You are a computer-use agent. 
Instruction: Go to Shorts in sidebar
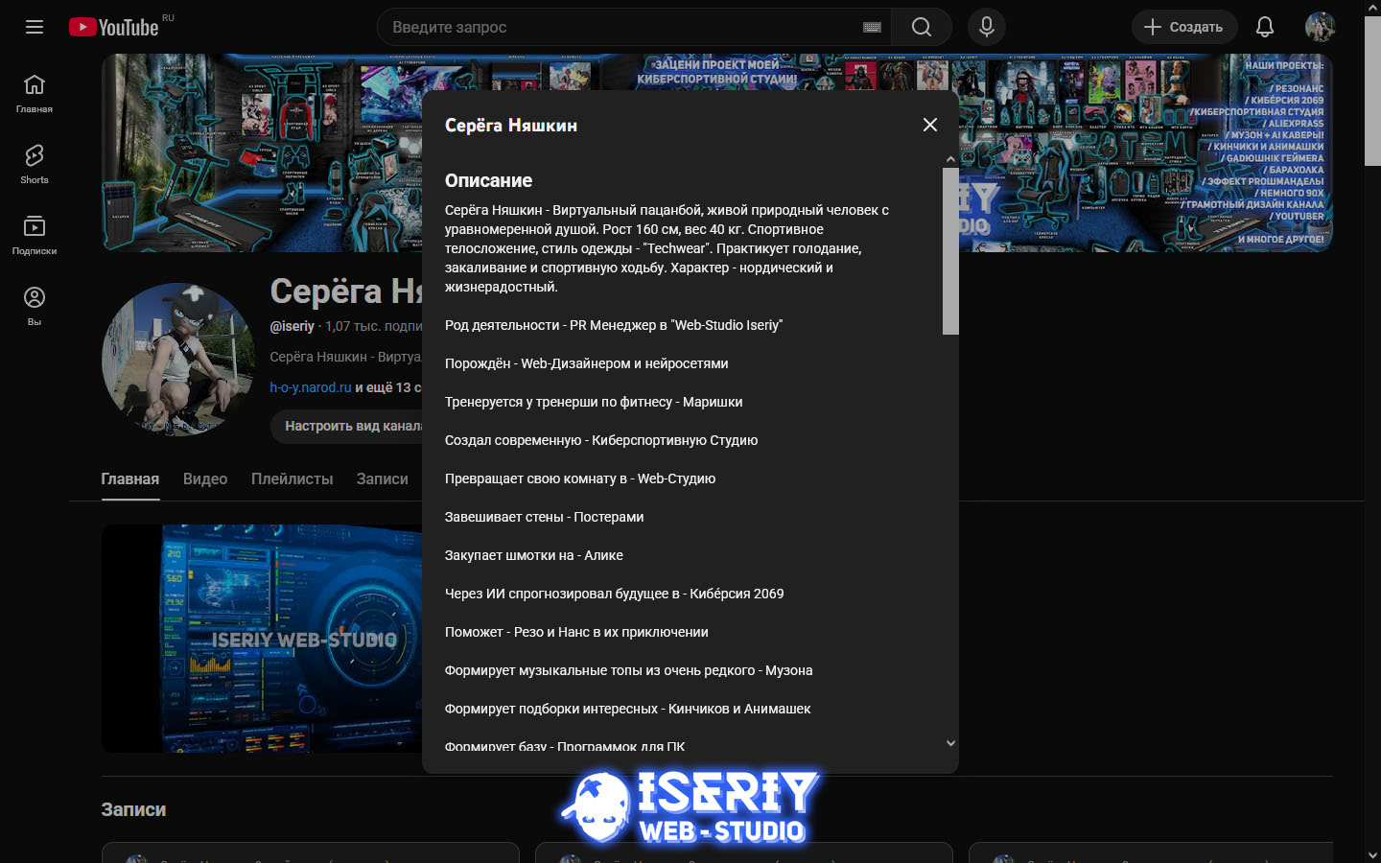point(35,164)
